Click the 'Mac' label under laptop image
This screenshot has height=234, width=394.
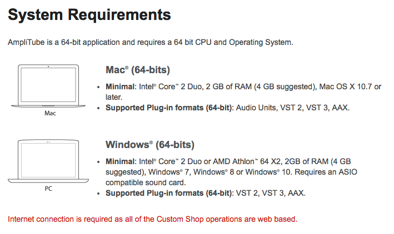tap(50, 113)
